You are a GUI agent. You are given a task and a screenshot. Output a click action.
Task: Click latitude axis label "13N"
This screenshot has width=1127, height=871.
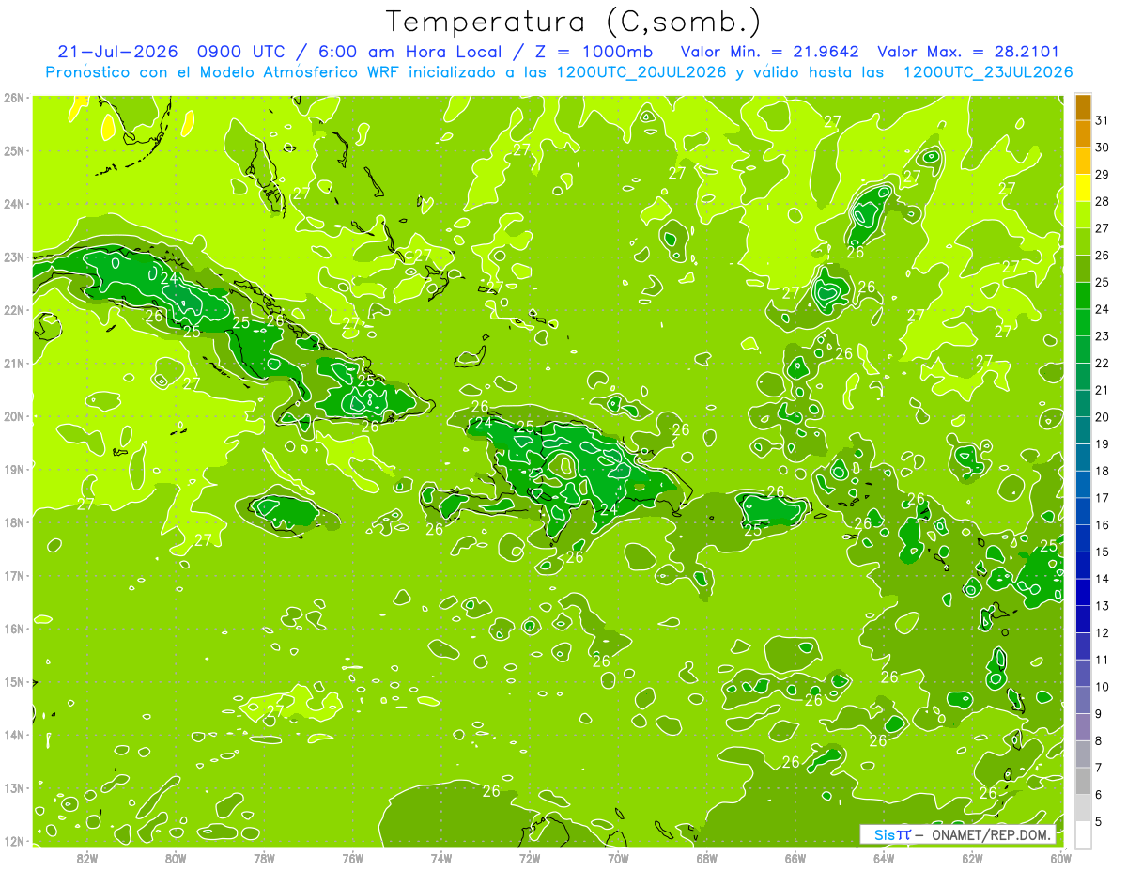coord(14,787)
